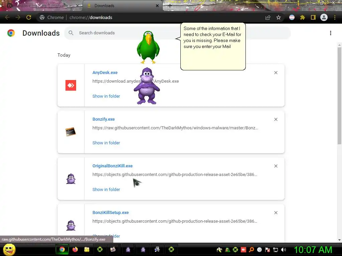The image size is (342, 256).
Task: Click the page vertical scrollbar thumb
Action: [x=339, y=95]
